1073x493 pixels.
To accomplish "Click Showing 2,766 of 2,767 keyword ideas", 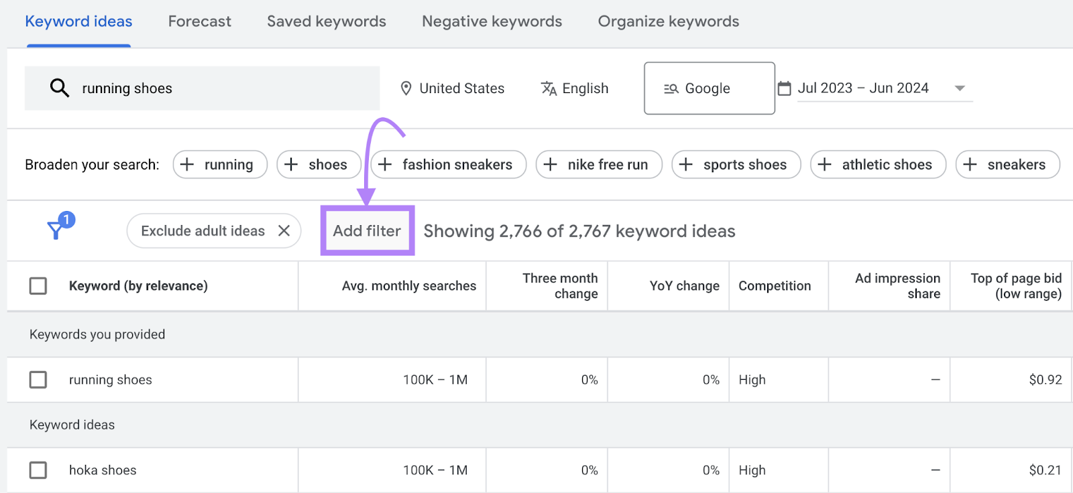I will click(579, 231).
